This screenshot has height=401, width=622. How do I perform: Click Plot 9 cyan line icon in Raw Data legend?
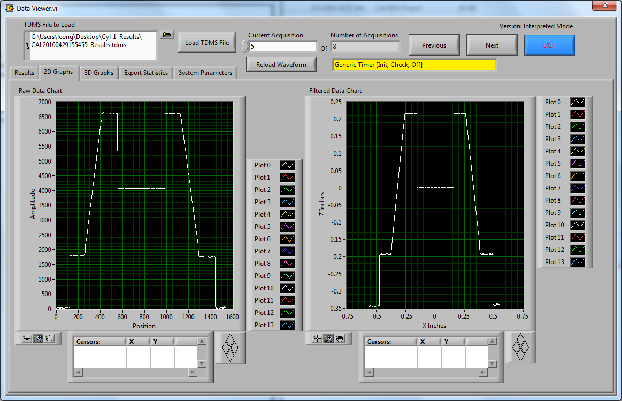(287, 276)
